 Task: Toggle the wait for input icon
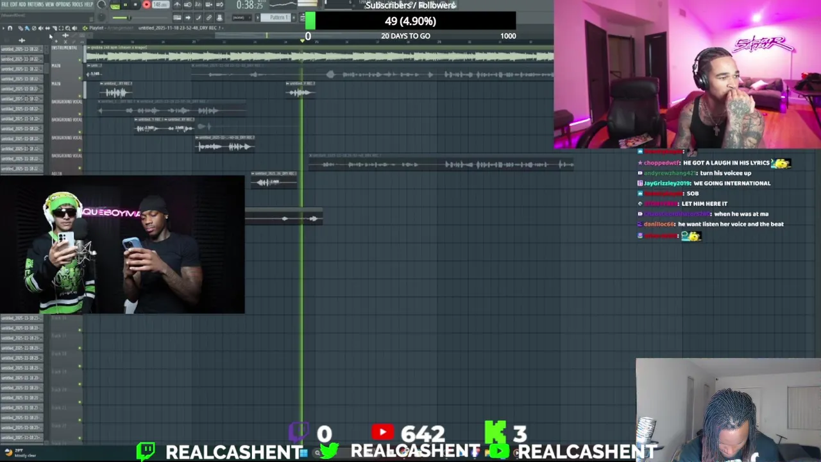pyautogui.click(x=188, y=4)
